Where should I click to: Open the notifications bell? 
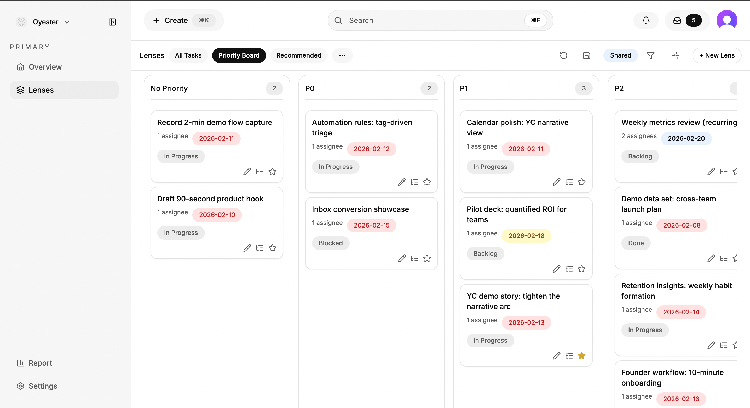tap(645, 20)
